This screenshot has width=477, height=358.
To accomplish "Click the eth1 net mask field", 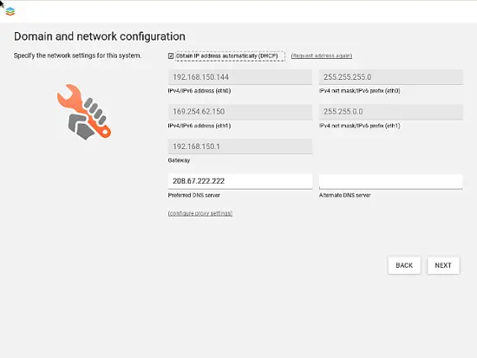I will [x=391, y=112].
